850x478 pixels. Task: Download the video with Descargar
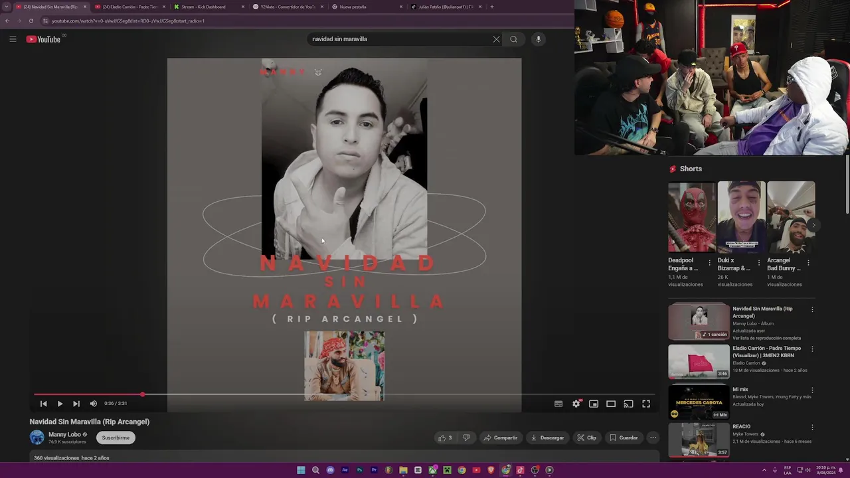pyautogui.click(x=548, y=438)
